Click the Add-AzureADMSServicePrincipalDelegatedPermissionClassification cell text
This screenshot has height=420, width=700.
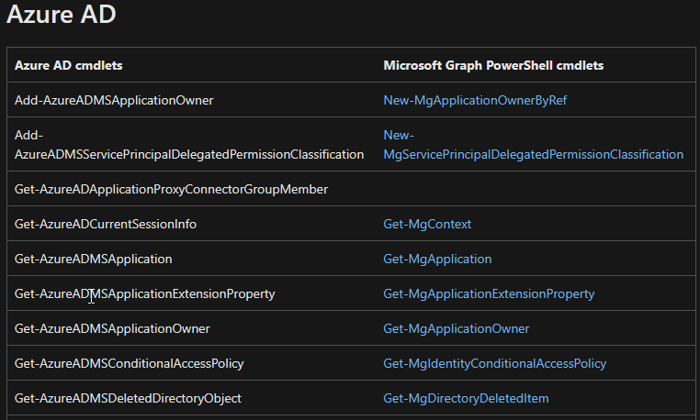click(189, 154)
